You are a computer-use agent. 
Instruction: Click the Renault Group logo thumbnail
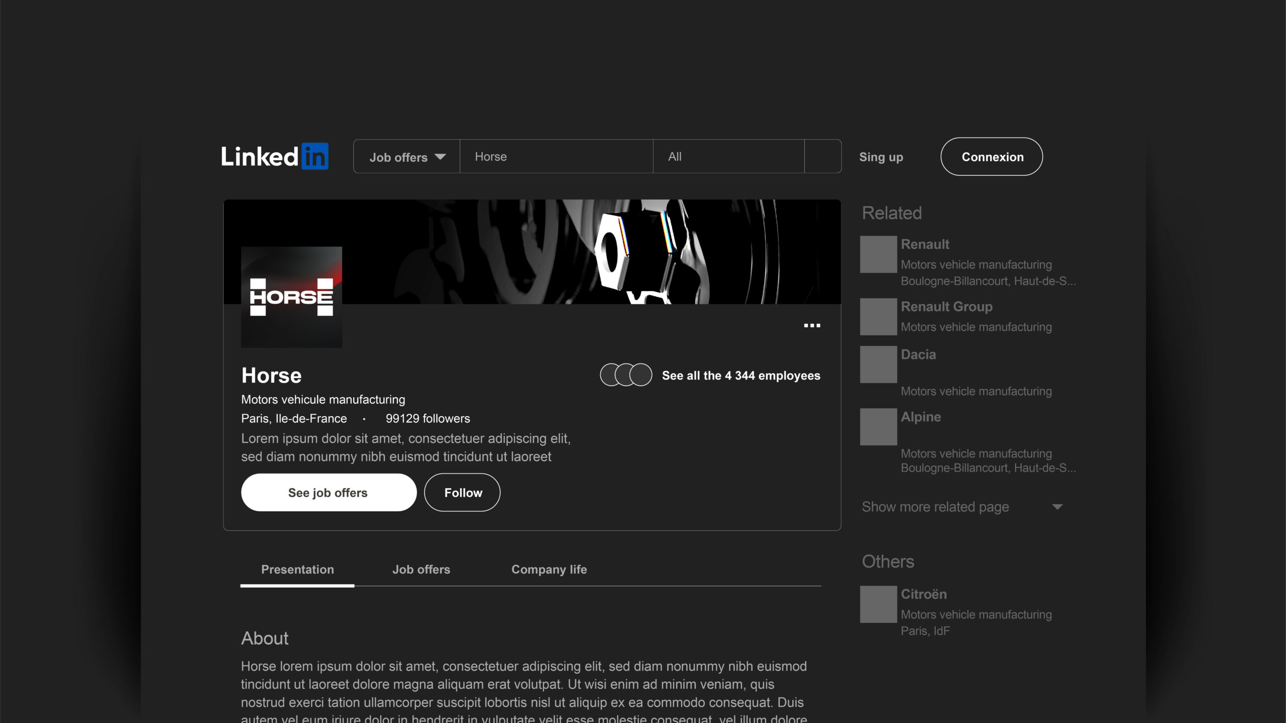879,317
